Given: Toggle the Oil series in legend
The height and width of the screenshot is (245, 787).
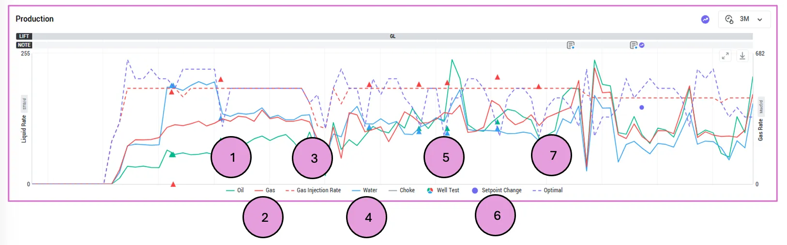Looking at the screenshot, I should click(x=235, y=190).
